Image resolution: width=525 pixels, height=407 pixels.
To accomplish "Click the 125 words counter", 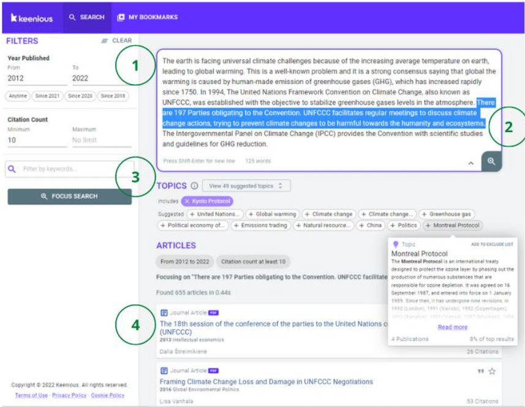I will (258, 161).
